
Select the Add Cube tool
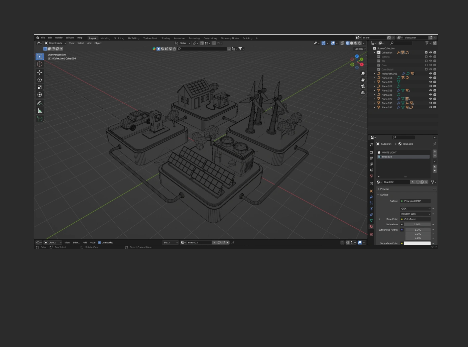pyautogui.click(x=40, y=119)
